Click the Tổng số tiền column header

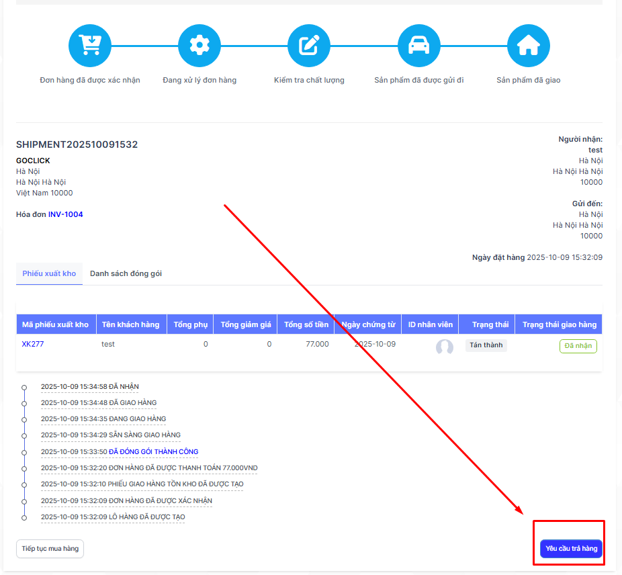click(306, 325)
